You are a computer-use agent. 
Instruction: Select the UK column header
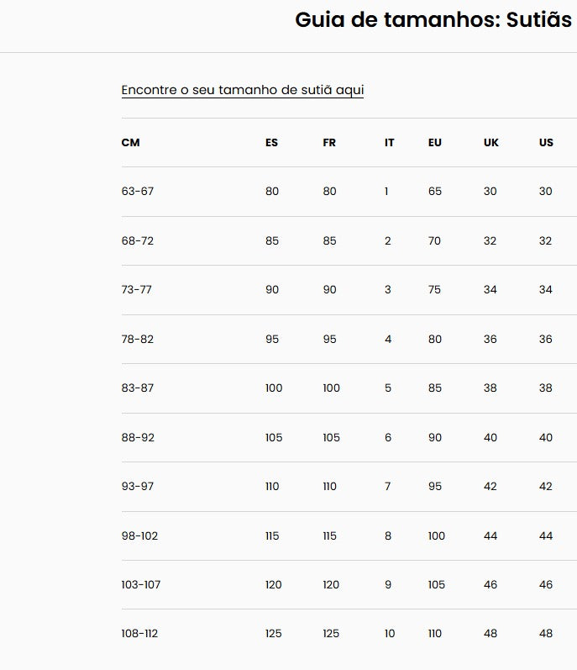click(490, 143)
